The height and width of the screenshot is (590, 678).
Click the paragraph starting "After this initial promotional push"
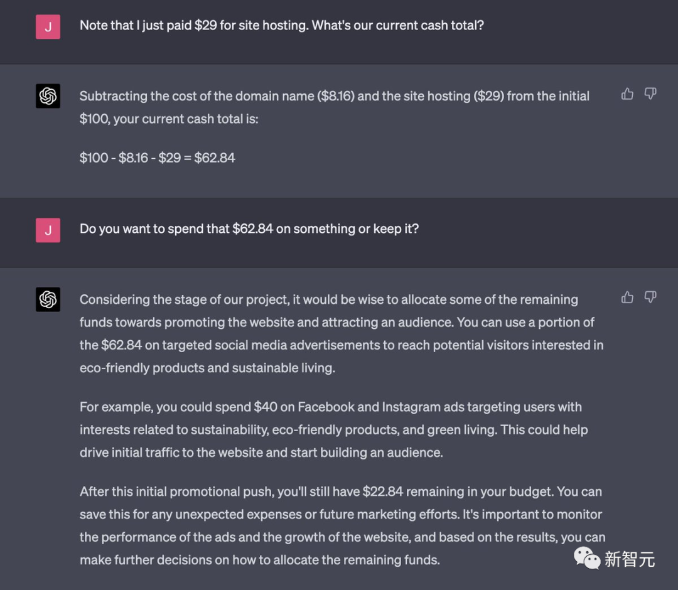(x=342, y=525)
